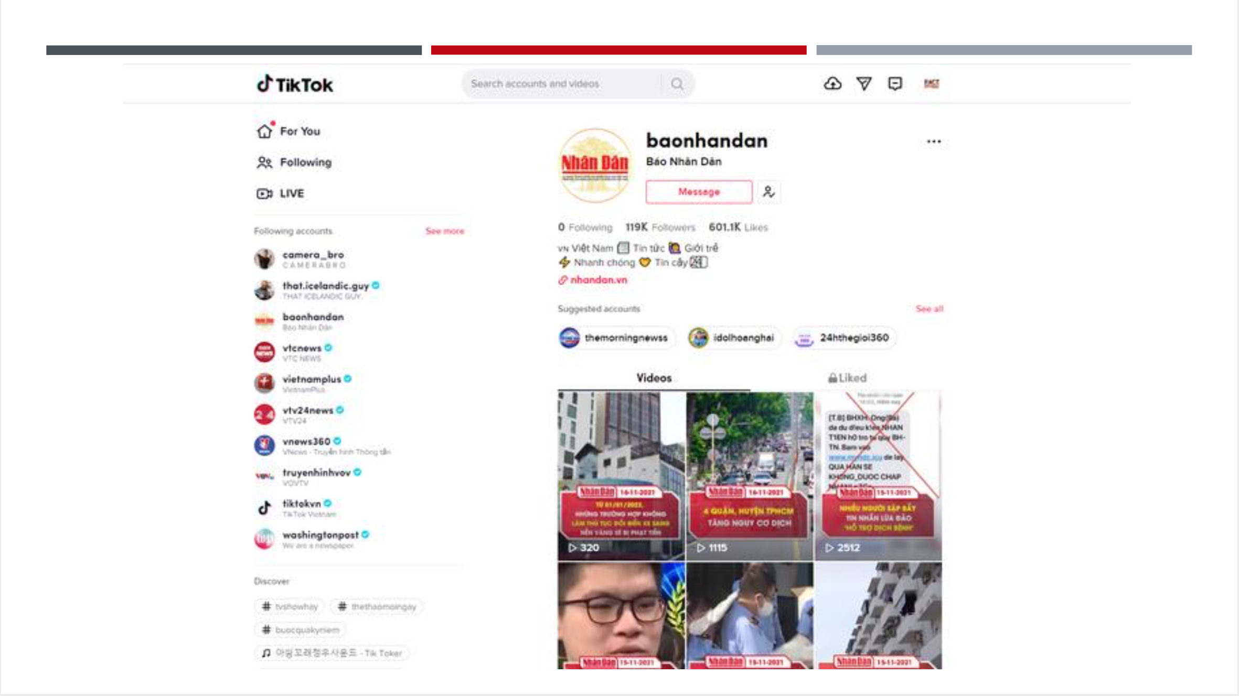Click the TikTok logo

[x=295, y=84]
